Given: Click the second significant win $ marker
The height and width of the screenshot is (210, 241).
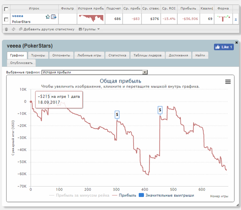Looking at the screenshot, I should click(x=160, y=110).
